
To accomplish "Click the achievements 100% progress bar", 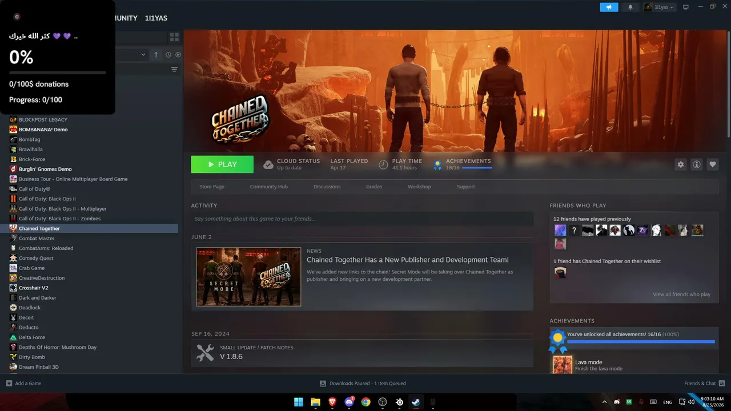I will click(641, 341).
